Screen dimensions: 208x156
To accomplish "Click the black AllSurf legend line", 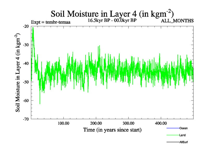I will pyautogui.click(x=173, y=142).
